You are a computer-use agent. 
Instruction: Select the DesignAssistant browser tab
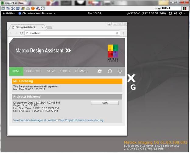coord(27,27)
